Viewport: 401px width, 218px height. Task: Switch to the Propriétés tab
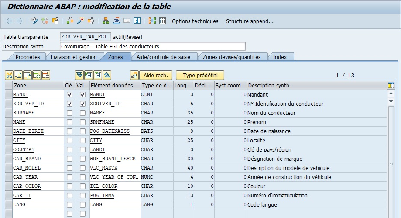(27, 57)
